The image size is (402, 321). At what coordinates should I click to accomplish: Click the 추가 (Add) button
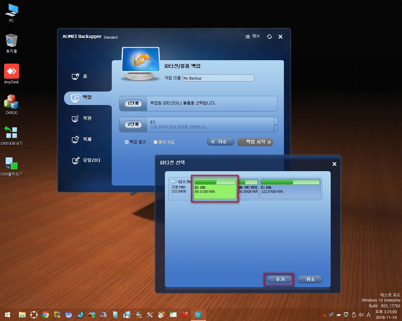point(280,279)
